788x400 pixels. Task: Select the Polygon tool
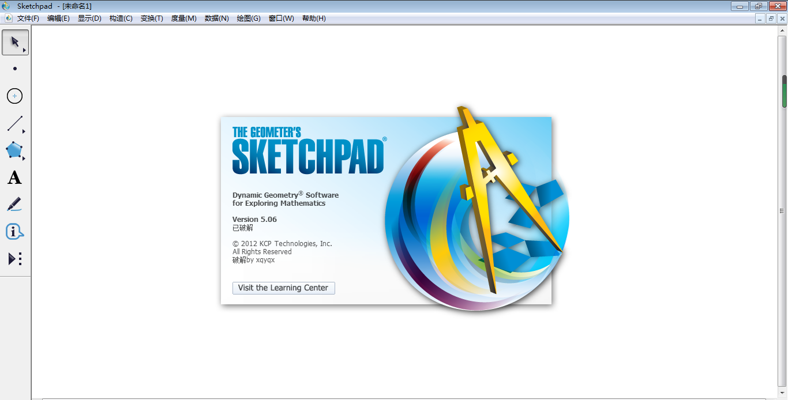click(15, 150)
